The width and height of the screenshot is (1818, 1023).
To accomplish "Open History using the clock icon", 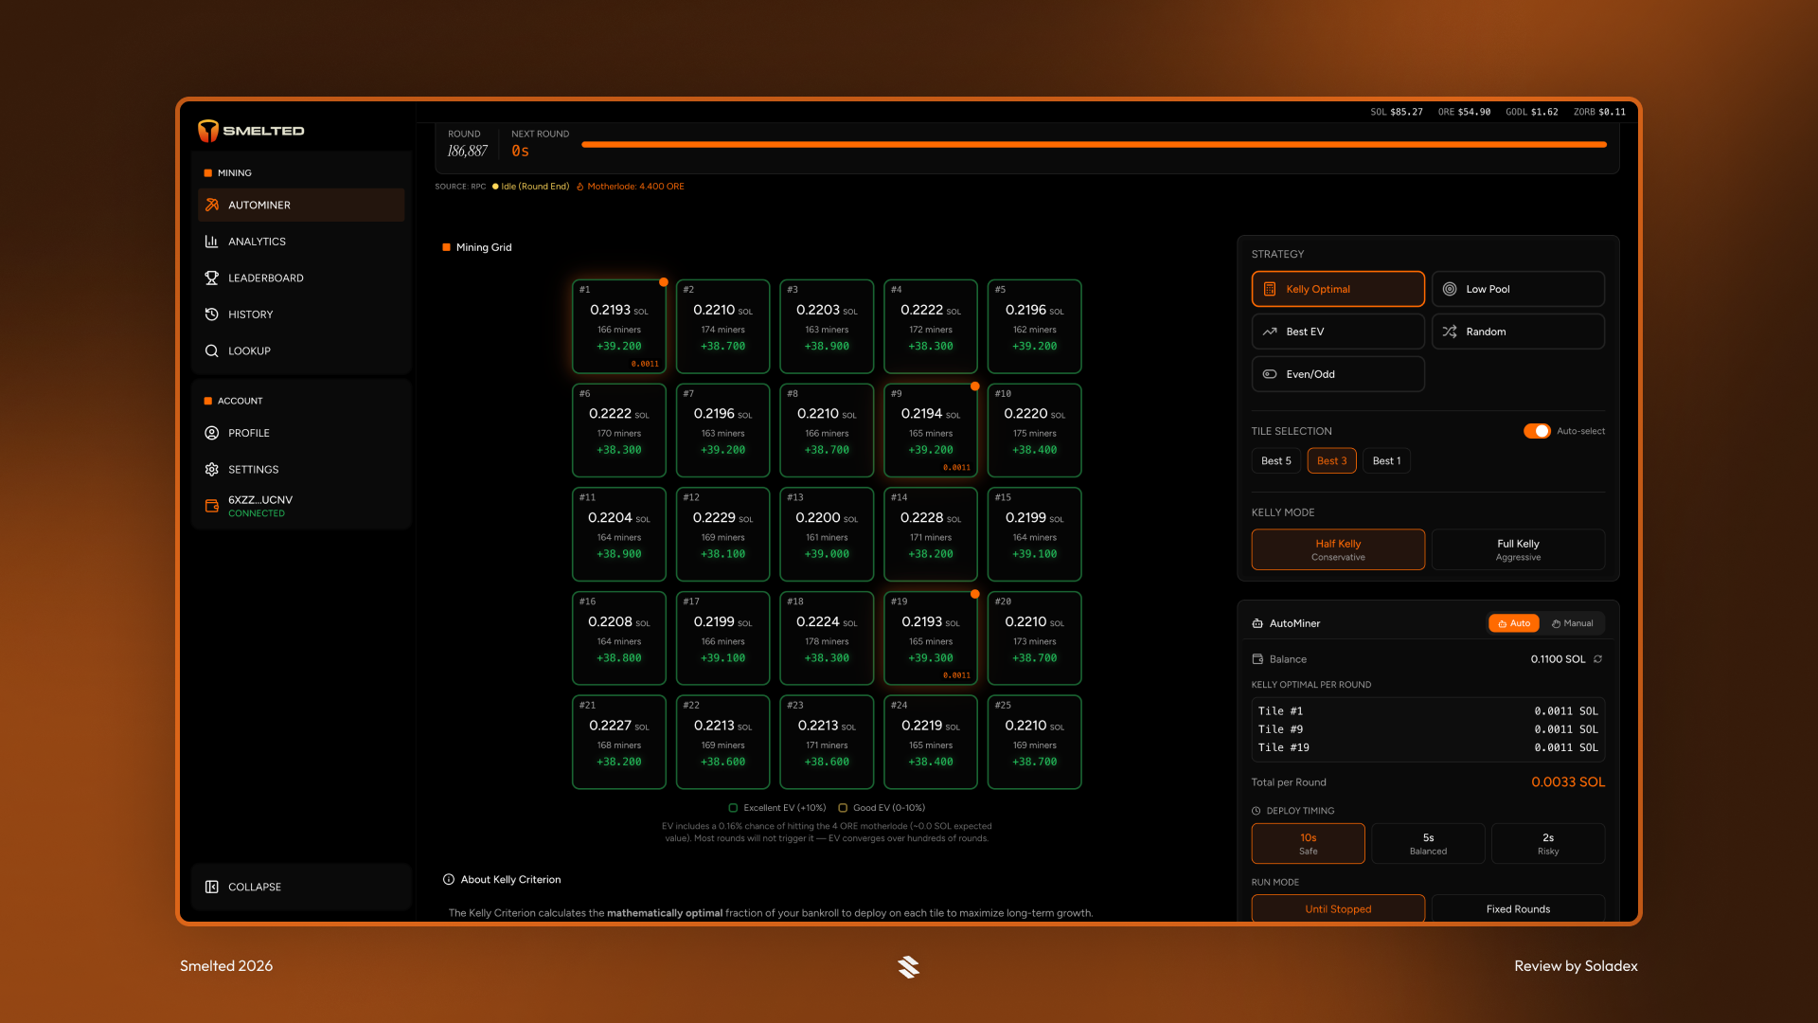I will pyautogui.click(x=212, y=314).
